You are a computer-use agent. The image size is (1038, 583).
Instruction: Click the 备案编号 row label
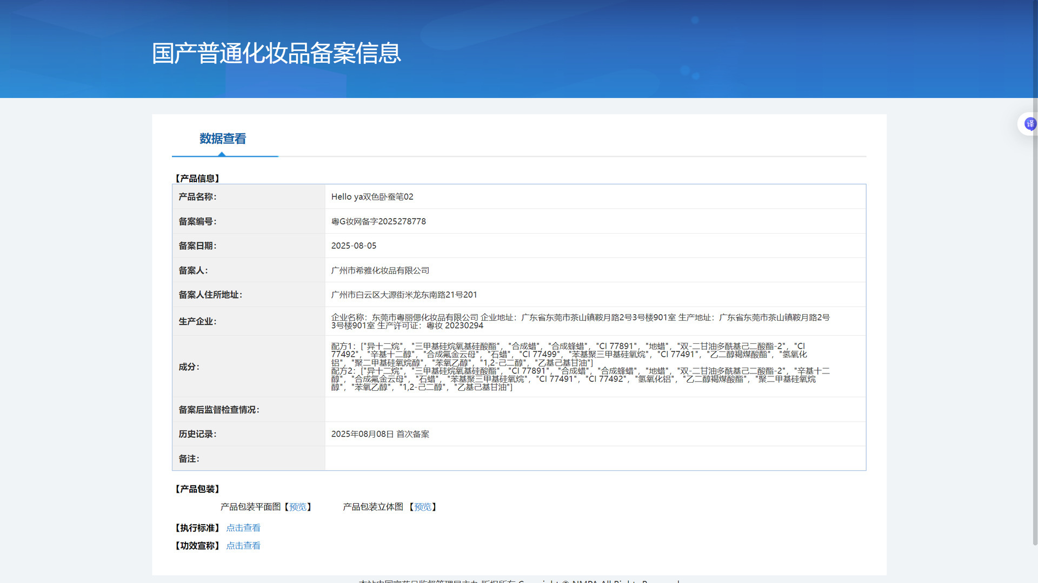[x=197, y=221]
